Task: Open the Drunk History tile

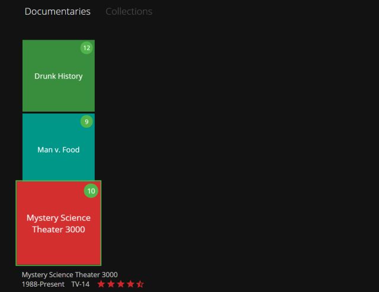Action: 59,76
